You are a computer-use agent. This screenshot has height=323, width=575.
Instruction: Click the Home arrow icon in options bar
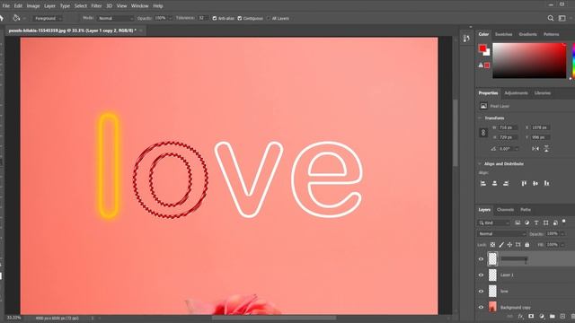pyautogui.click(x=2, y=18)
